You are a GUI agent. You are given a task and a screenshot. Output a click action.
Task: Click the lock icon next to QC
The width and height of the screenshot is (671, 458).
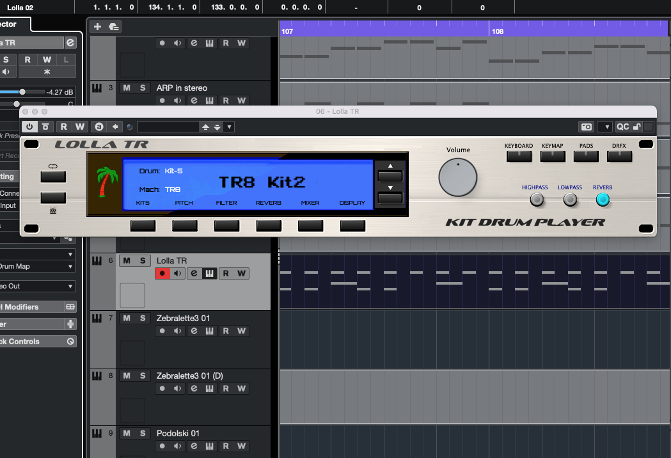point(636,127)
